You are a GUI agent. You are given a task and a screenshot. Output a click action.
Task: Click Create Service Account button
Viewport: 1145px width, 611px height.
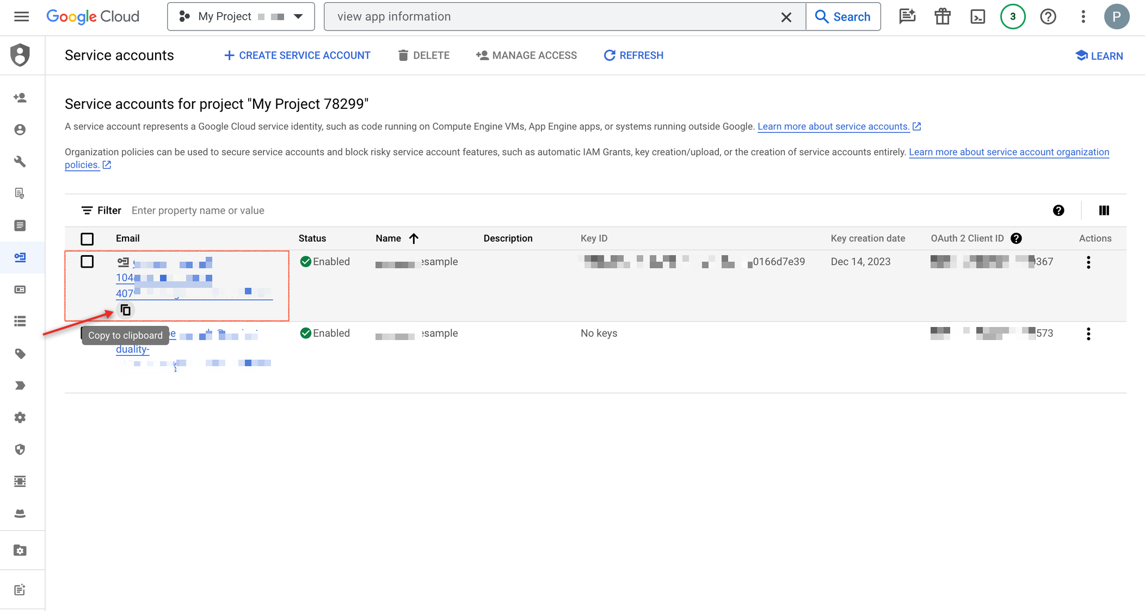[297, 55]
